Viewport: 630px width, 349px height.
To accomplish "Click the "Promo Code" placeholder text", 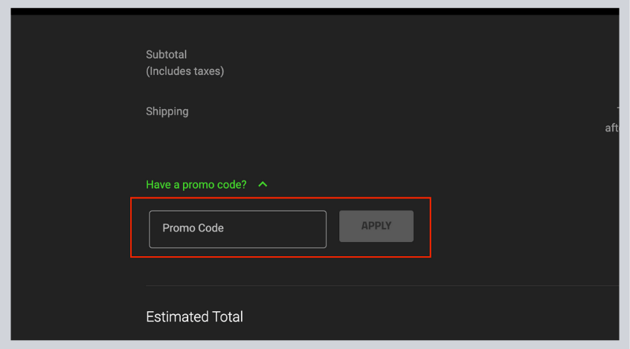I will click(193, 228).
